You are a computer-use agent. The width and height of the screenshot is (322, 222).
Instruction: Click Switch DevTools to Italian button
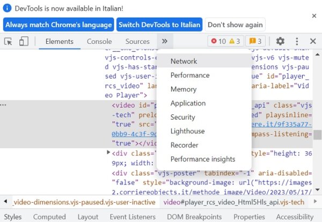(x=159, y=25)
